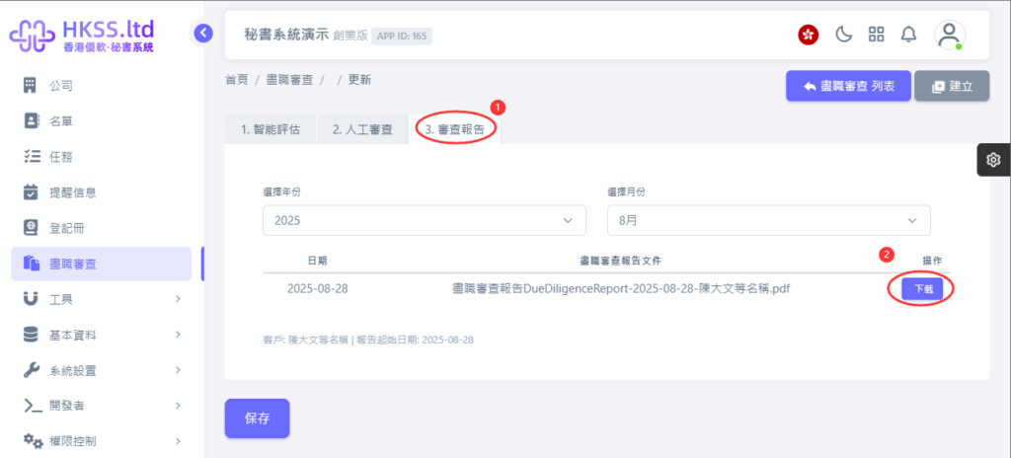This screenshot has width=1011, height=458.
Task: Click the Hong Kong flag language icon
Action: pos(808,35)
